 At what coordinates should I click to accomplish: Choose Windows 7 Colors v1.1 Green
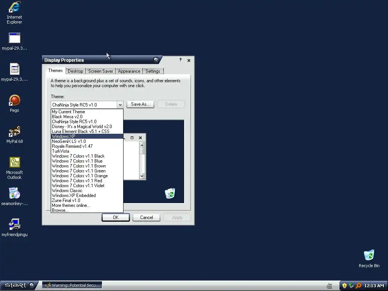pyautogui.click(x=87, y=171)
